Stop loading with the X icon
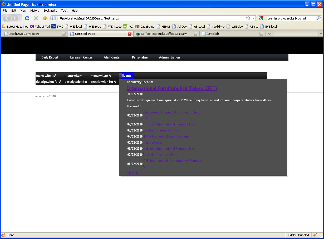324x239 pixels. click(x=36, y=18)
